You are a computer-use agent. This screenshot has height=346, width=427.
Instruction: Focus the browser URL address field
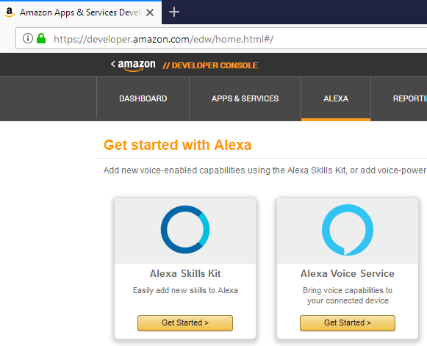221,38
